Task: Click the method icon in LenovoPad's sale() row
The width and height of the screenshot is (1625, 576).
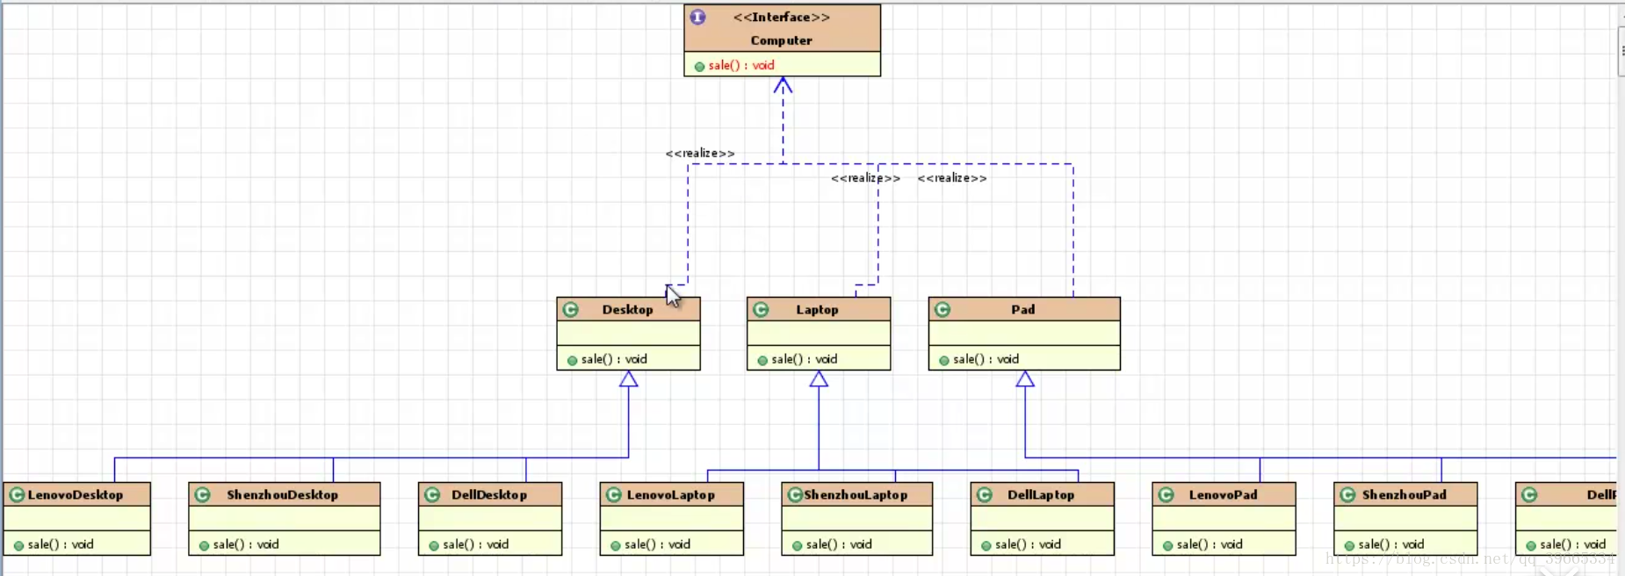Action: coord(1168,545)
